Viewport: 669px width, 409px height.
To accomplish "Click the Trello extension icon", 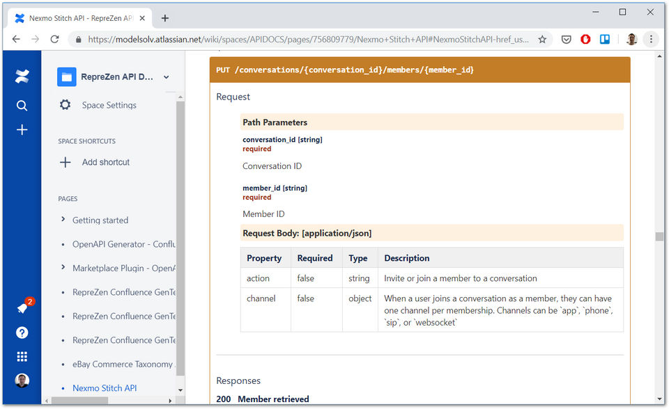I will tap(605, 40).
